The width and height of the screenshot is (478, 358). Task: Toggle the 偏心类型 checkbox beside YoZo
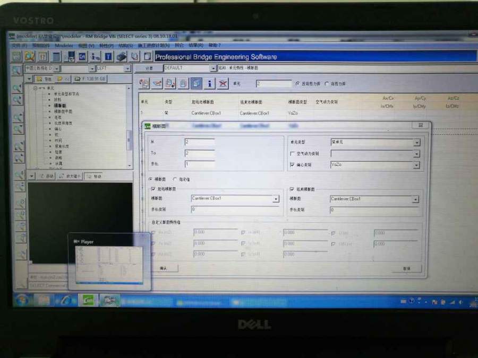pyautogui.click(x=292, y=165)
